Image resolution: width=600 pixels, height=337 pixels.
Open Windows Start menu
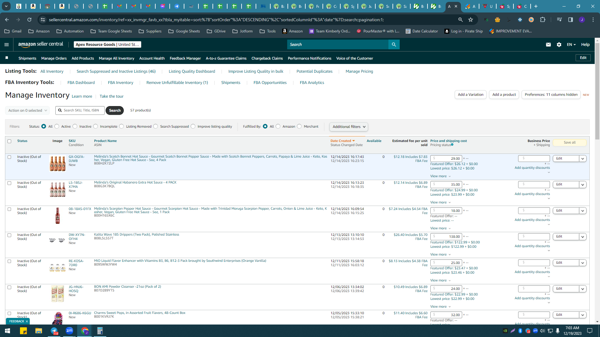pos(7,331)
